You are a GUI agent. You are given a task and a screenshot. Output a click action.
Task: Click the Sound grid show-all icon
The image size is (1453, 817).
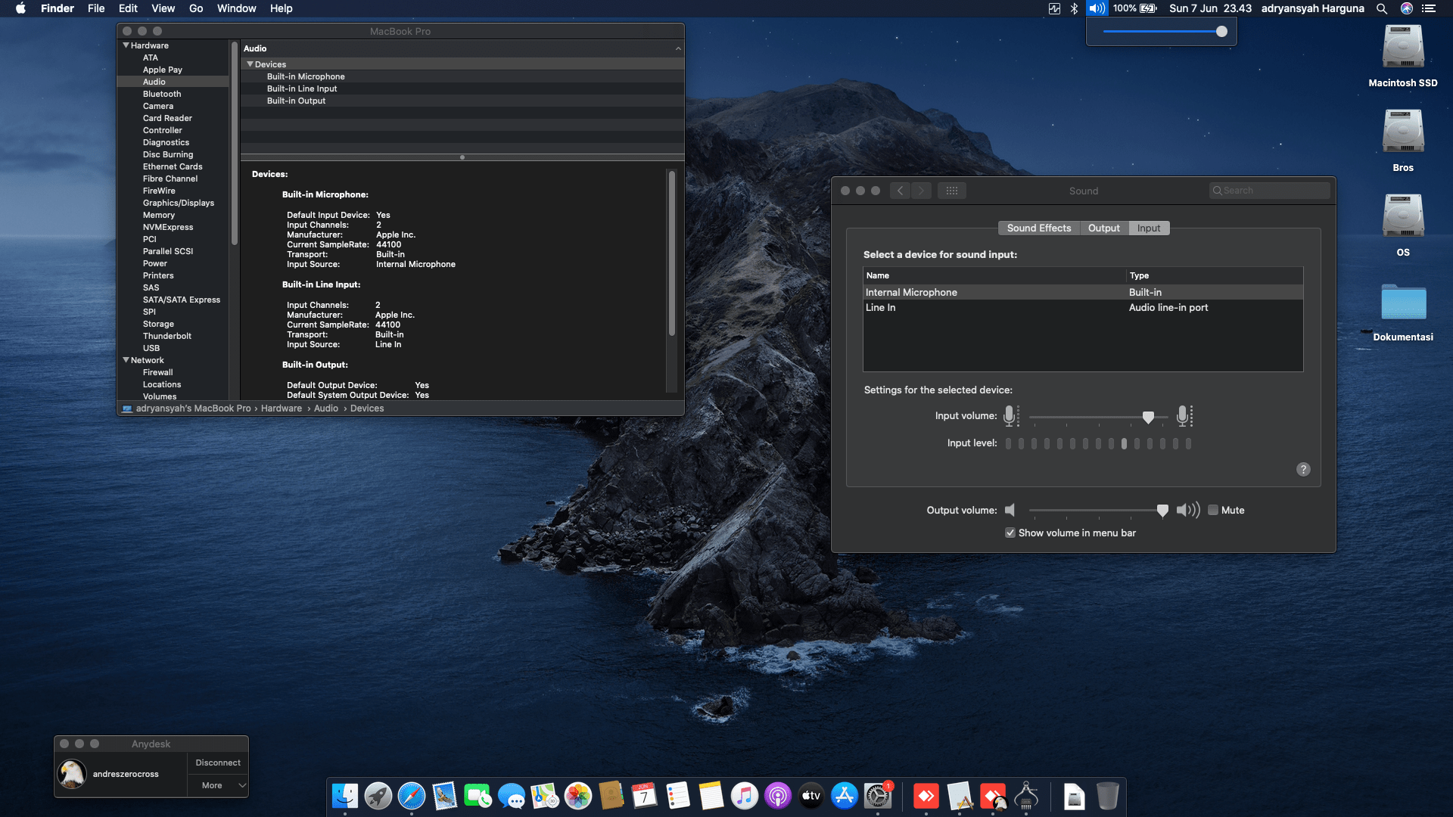pyautogui.click(x=951, y=191)
